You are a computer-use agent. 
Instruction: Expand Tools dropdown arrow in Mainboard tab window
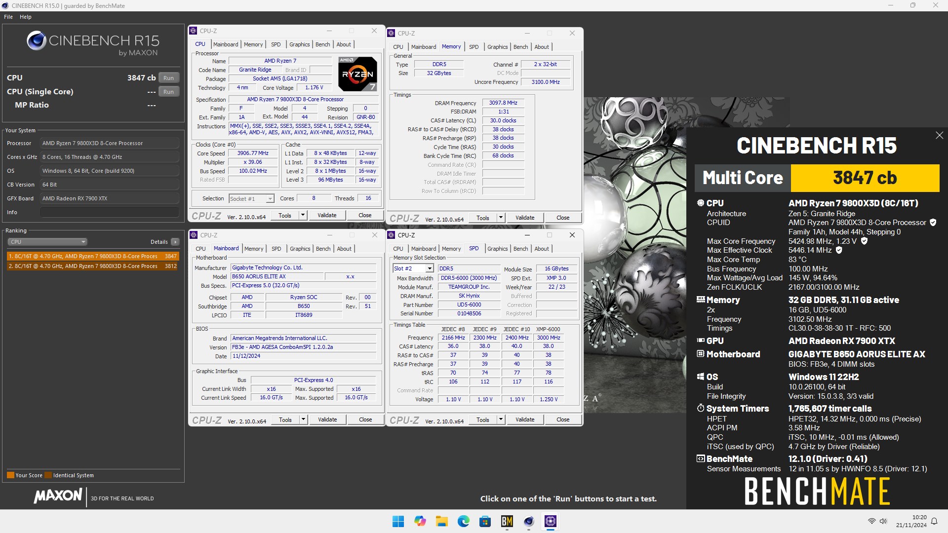pos(303,419)
